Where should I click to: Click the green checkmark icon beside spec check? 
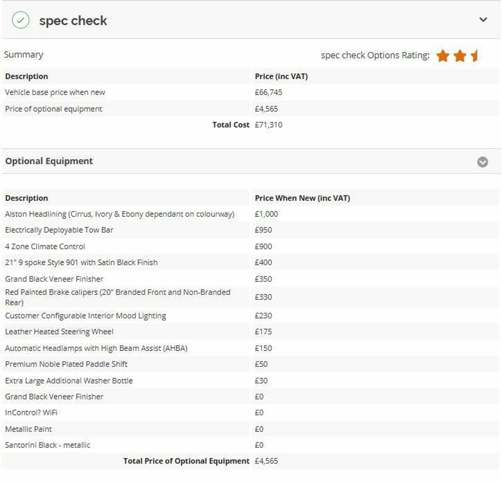coord(21,20)
